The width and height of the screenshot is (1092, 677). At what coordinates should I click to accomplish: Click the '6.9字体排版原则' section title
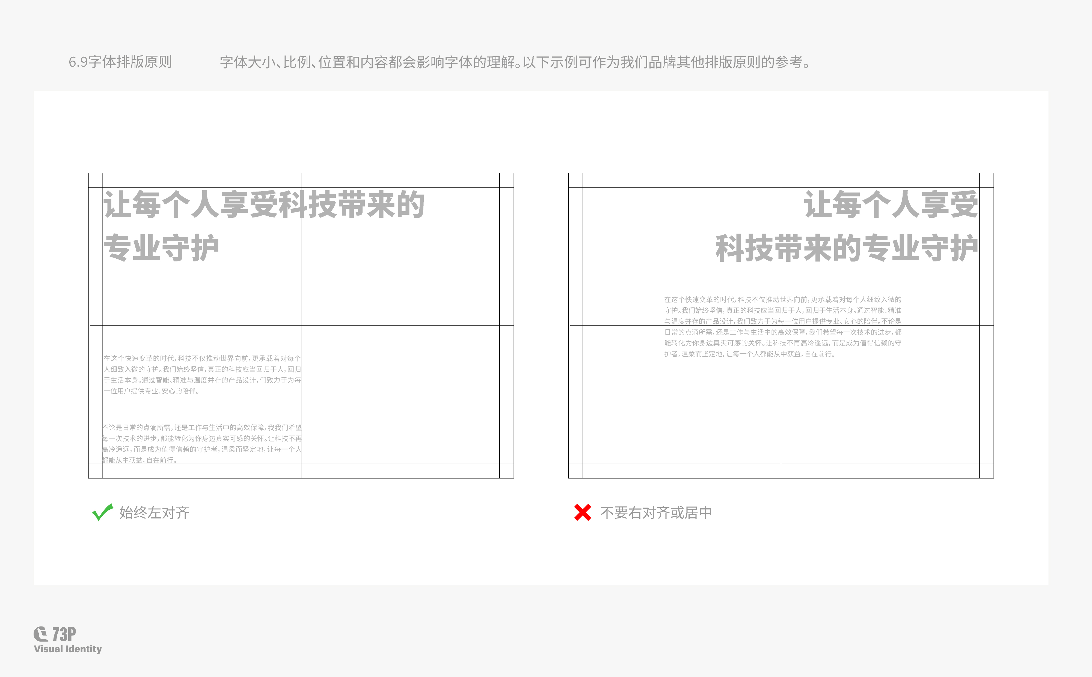(x=120, y=62)
